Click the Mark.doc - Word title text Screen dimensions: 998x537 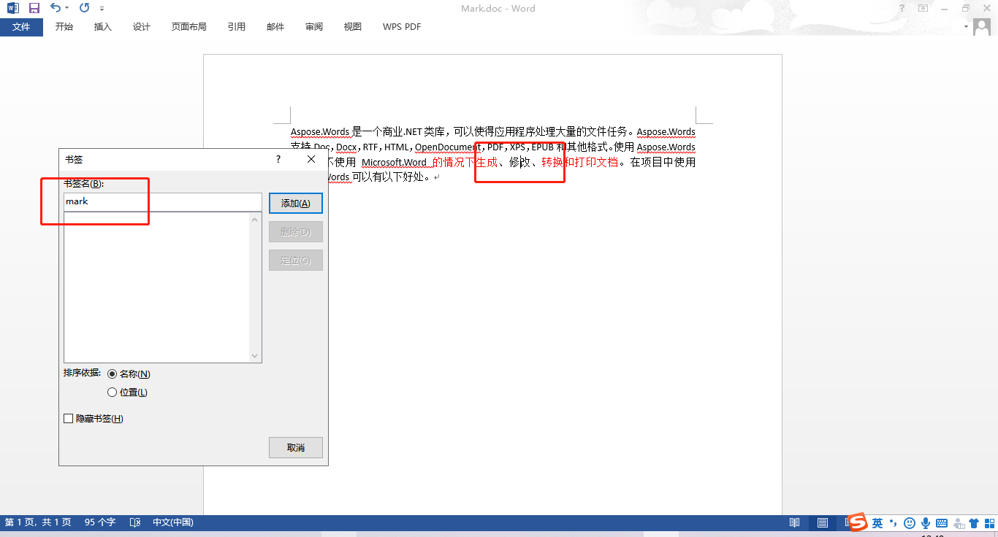point(498,8)
